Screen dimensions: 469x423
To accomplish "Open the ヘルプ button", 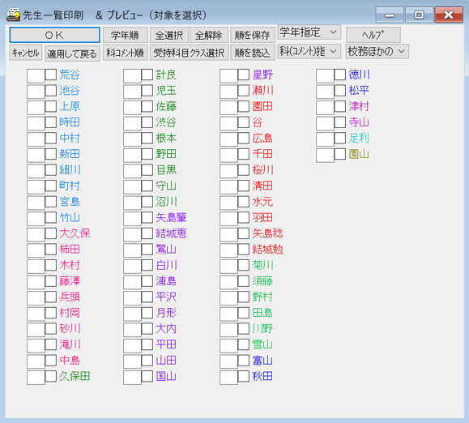I will [x=373, y=35].
